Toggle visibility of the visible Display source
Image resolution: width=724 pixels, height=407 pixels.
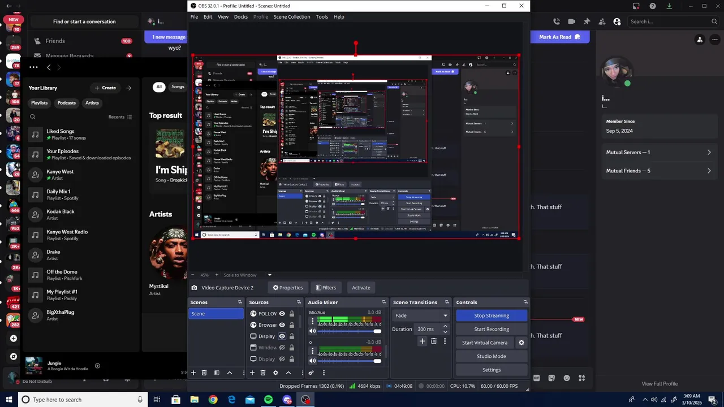[x=282, y=336]
